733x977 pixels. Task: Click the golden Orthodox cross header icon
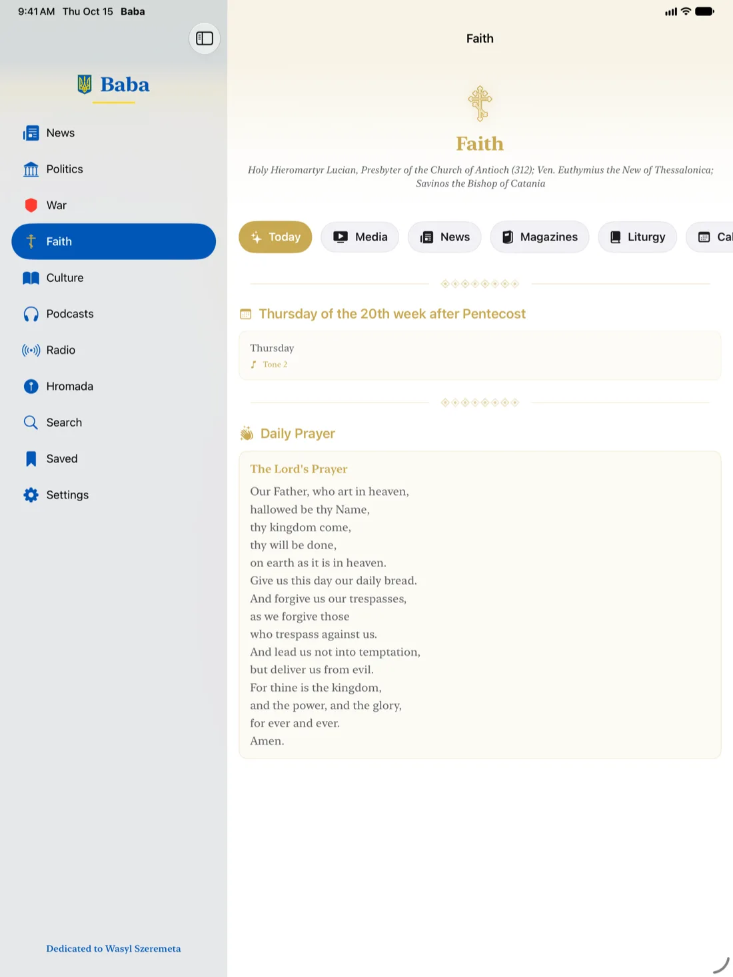point(480,103)
